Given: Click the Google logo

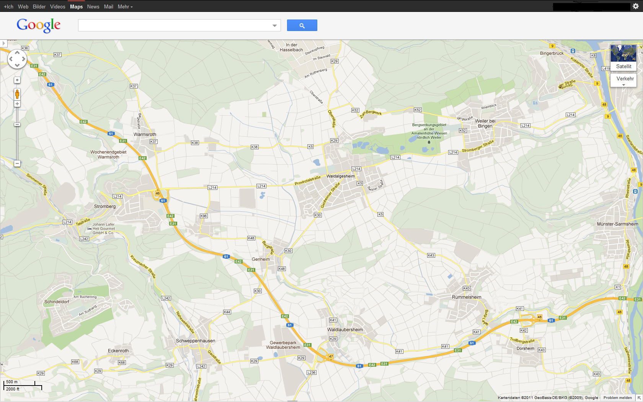Looking at the screenshot, I should coord(38,25).
